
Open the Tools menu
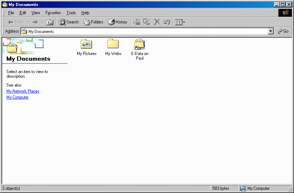point(71,13)
